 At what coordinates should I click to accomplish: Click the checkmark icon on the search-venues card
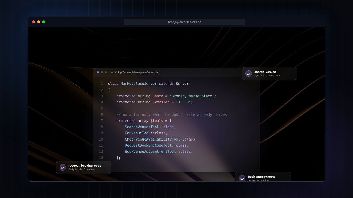pos(248,74)
